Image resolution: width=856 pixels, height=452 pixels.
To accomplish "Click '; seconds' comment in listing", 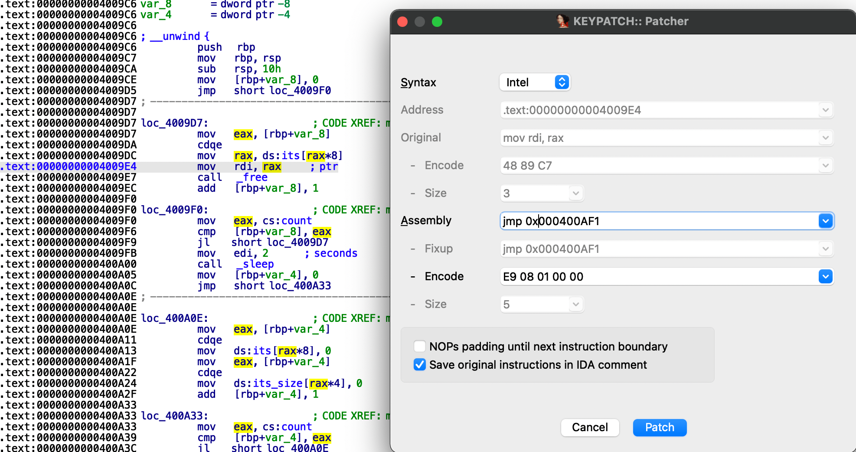I will point(331,253).
